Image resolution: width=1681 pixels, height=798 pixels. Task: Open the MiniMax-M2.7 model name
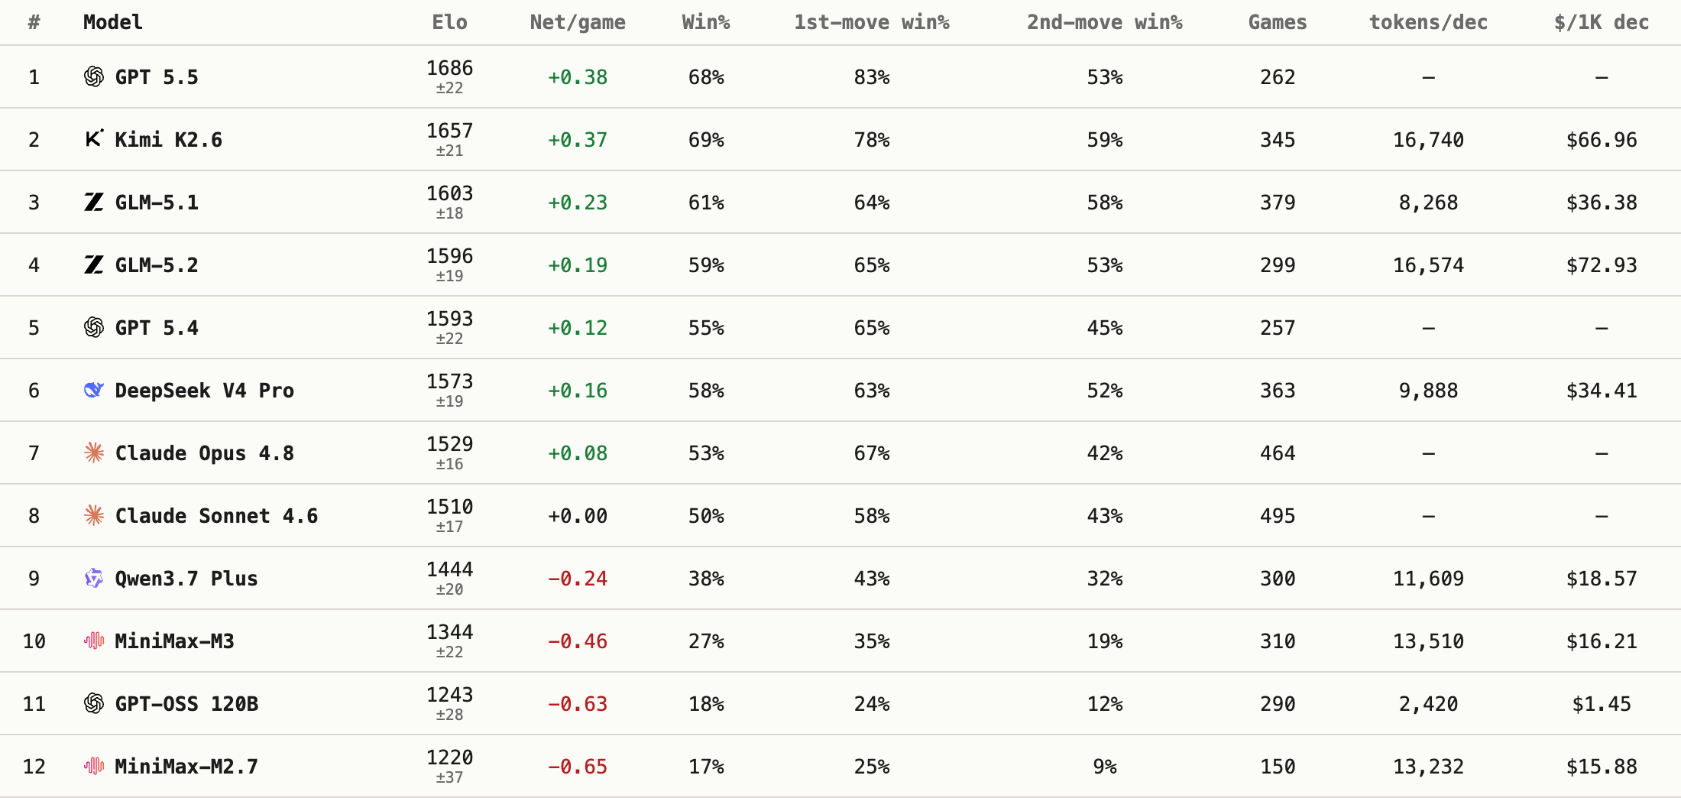[186, 766]
